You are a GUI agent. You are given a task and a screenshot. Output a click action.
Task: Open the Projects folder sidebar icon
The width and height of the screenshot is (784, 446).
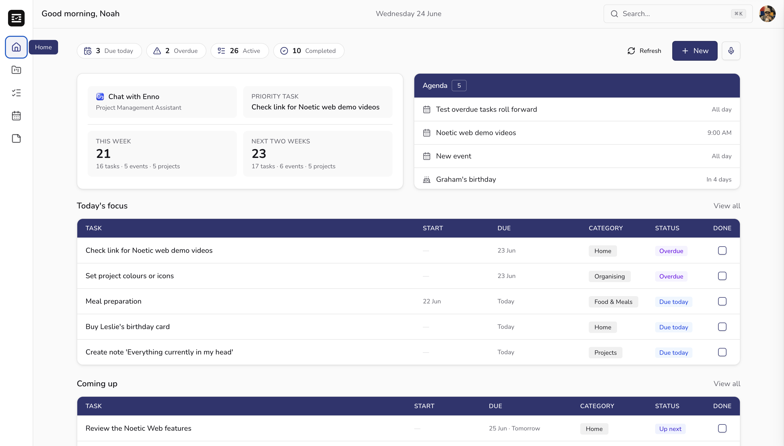click(x=16, y=70)
